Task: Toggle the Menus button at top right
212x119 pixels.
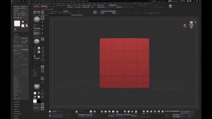Action: tap(170, 1)
